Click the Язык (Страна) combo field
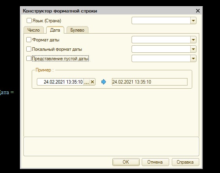The image size is (220, 173). (x=161, y=21)
